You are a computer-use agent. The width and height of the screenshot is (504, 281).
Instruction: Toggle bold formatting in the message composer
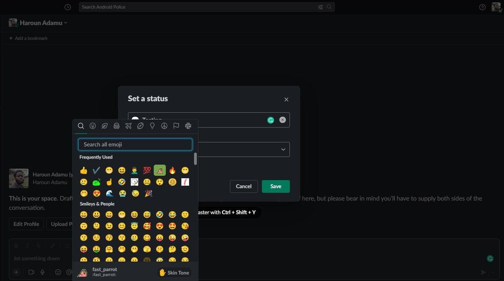point(16,245)
